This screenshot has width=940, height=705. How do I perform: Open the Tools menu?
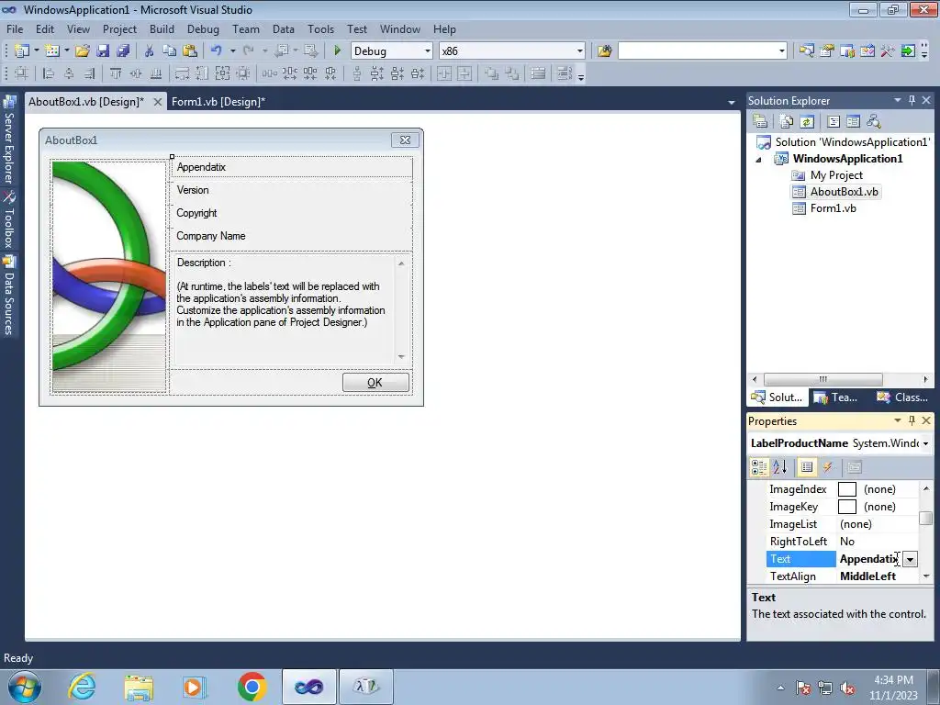(x=320, y=28)
